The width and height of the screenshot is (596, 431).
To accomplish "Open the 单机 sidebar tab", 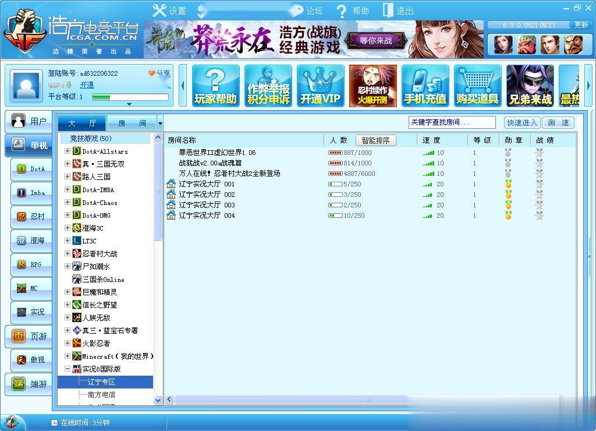I will 29,145.
